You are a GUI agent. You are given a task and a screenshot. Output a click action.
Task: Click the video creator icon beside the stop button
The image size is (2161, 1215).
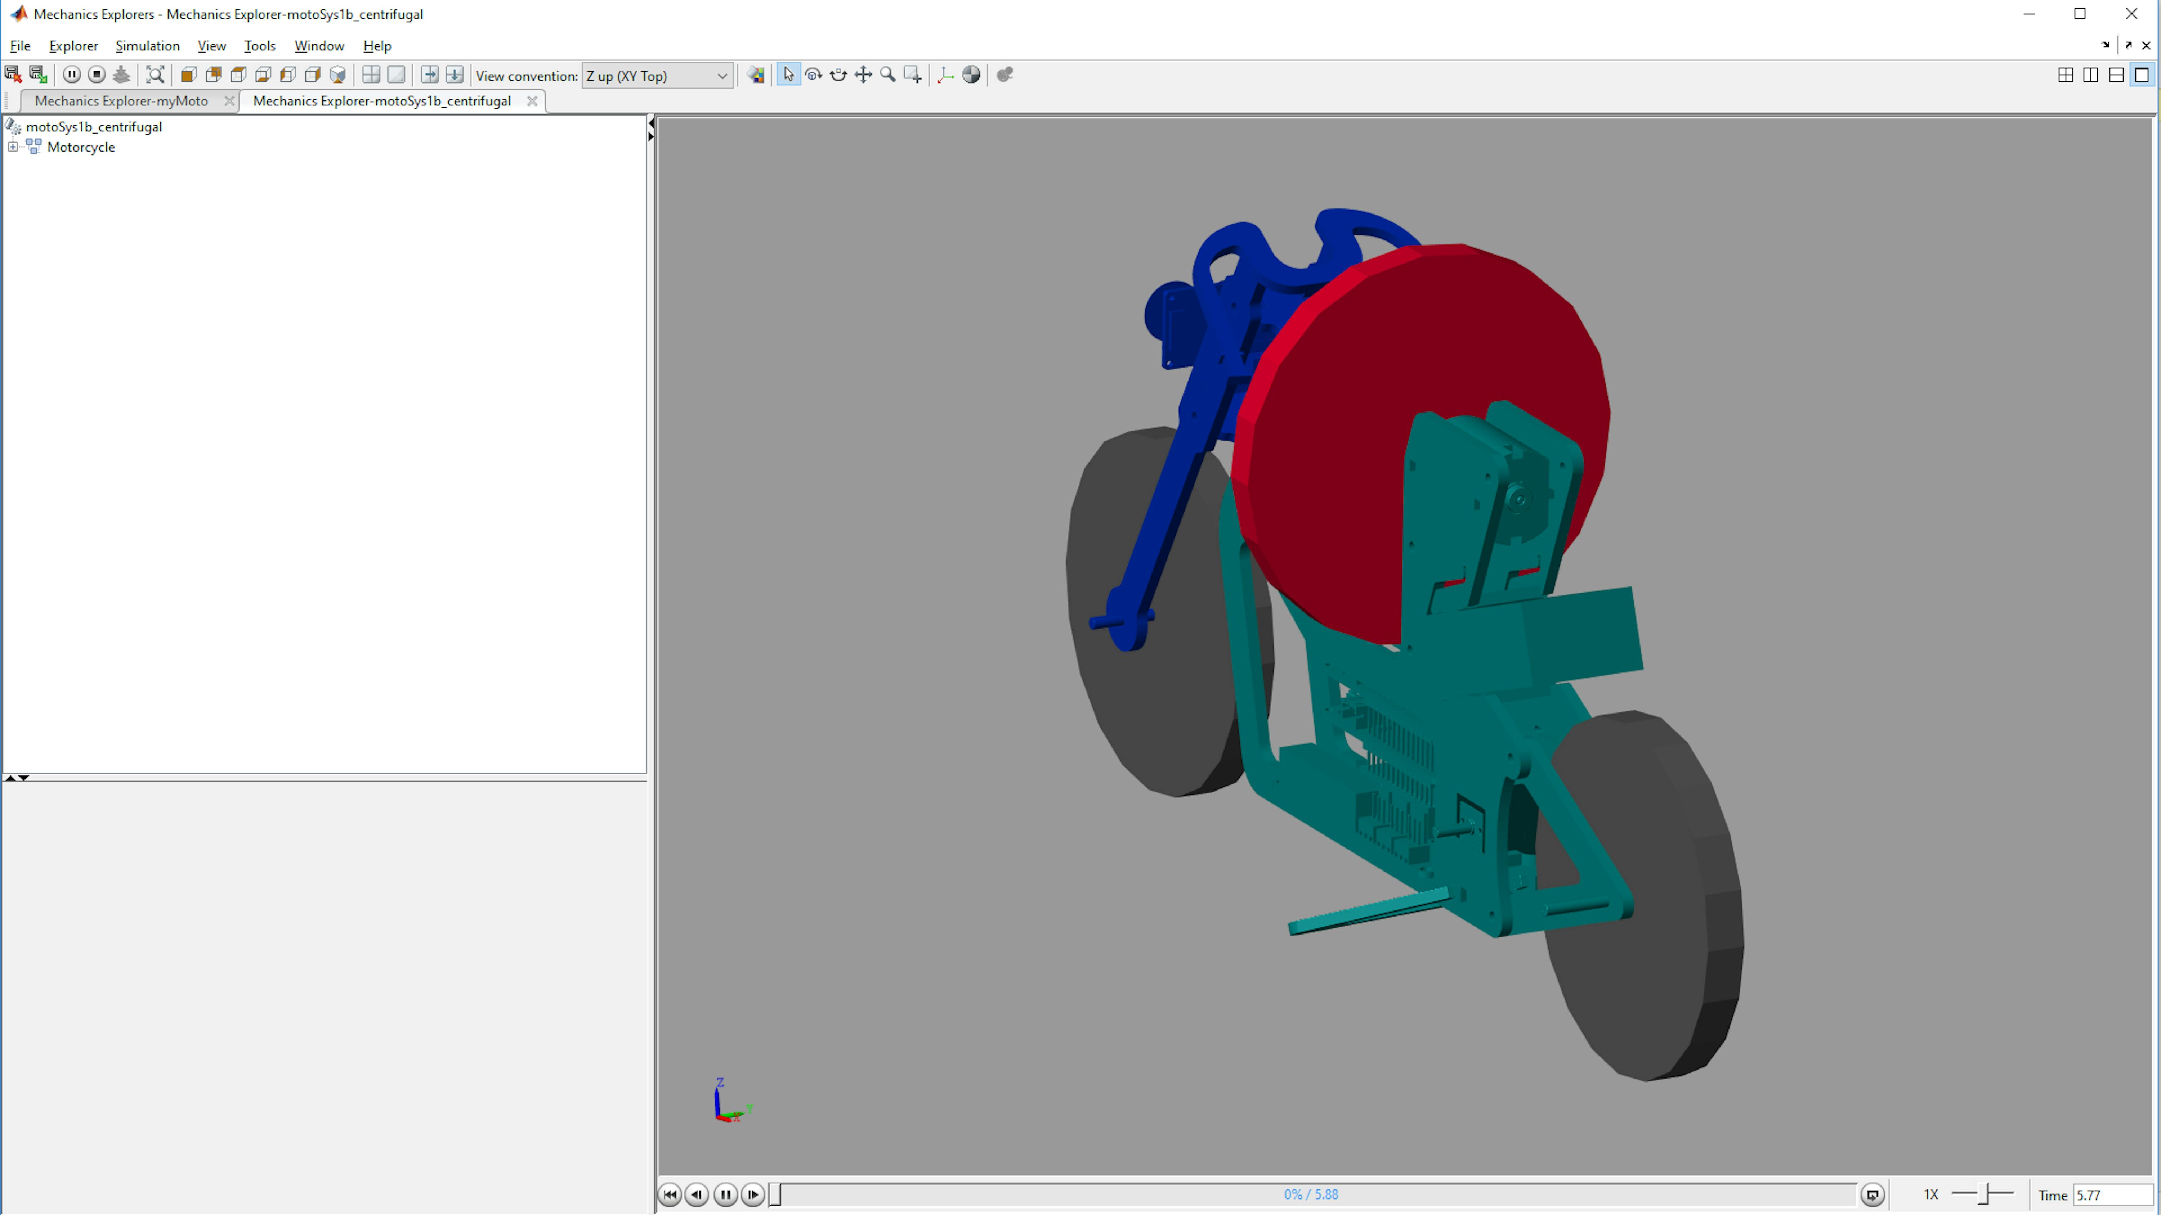click(x=122, y=75)
